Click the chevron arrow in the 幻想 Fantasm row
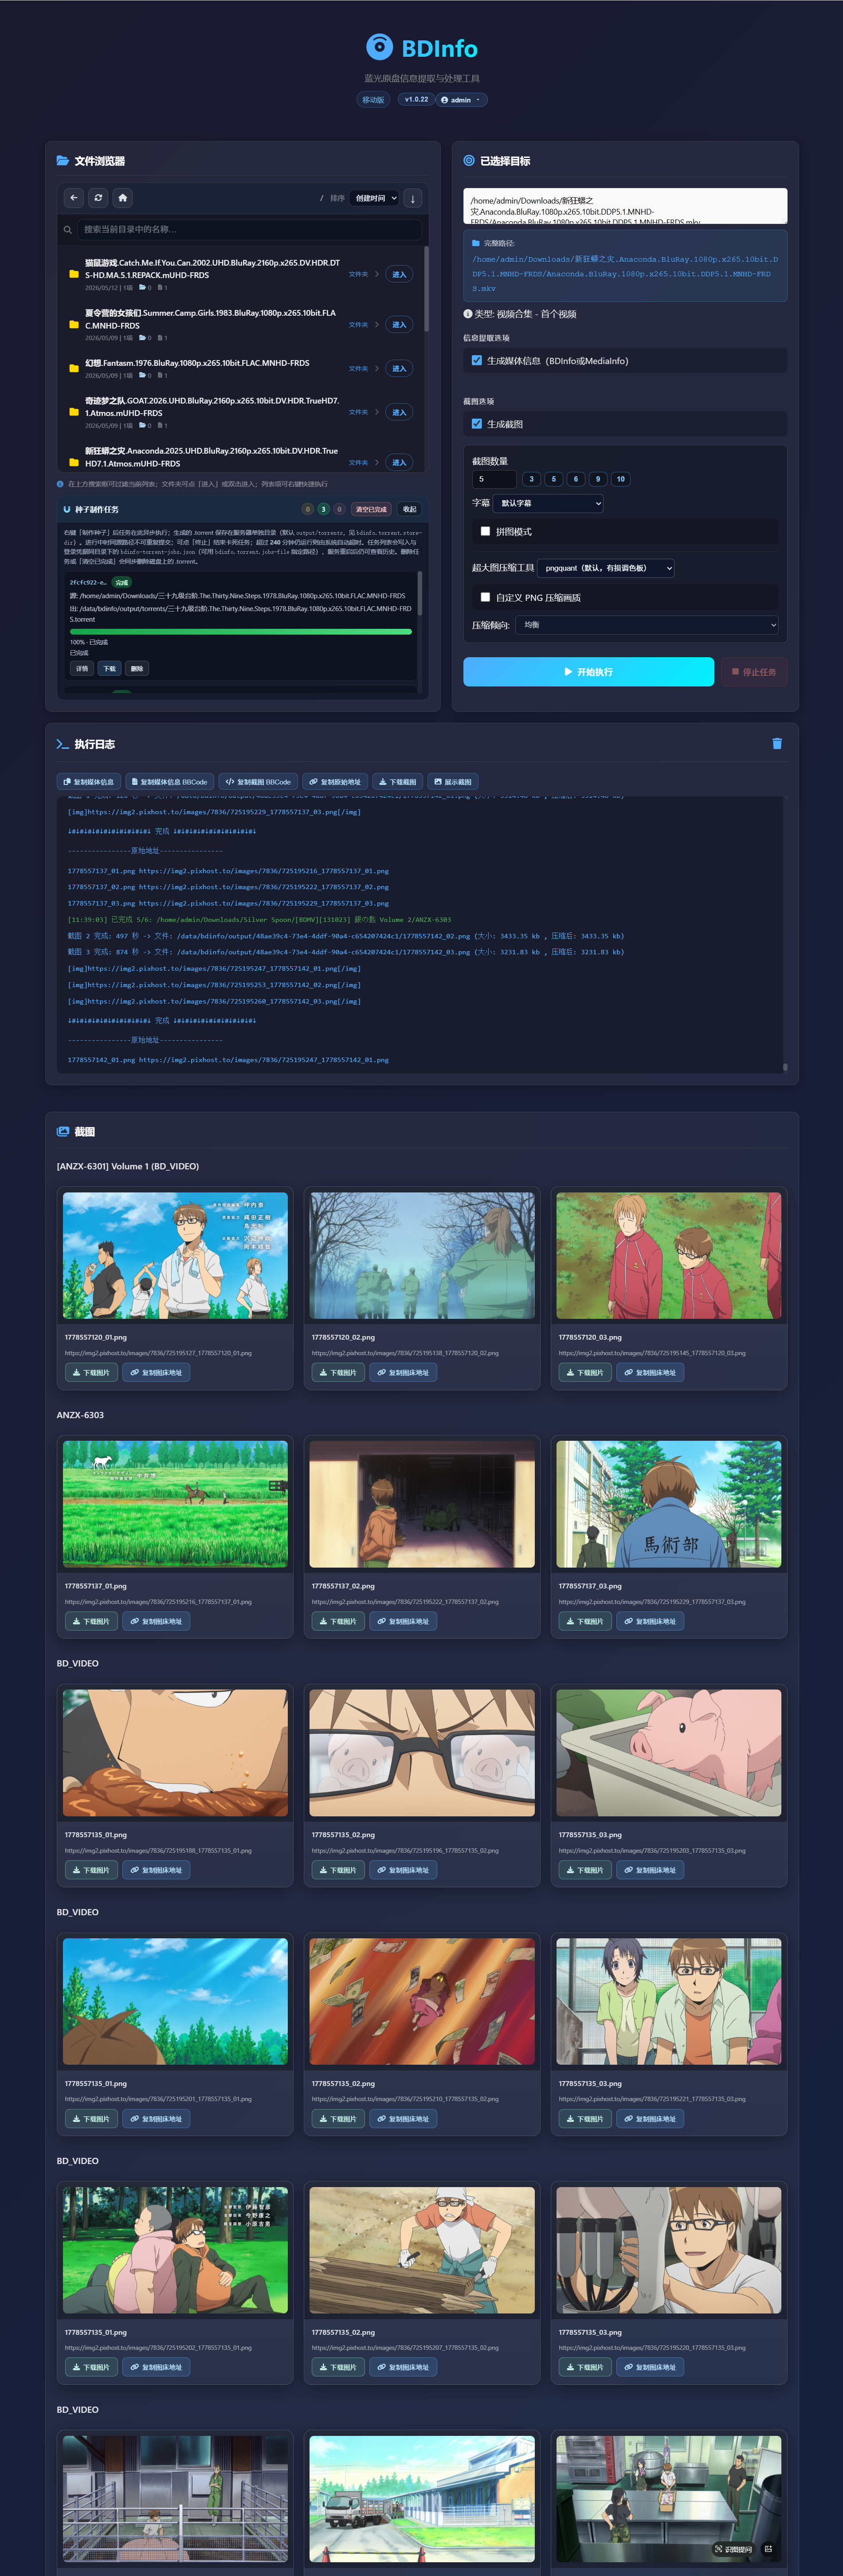 tap(377, 368)
